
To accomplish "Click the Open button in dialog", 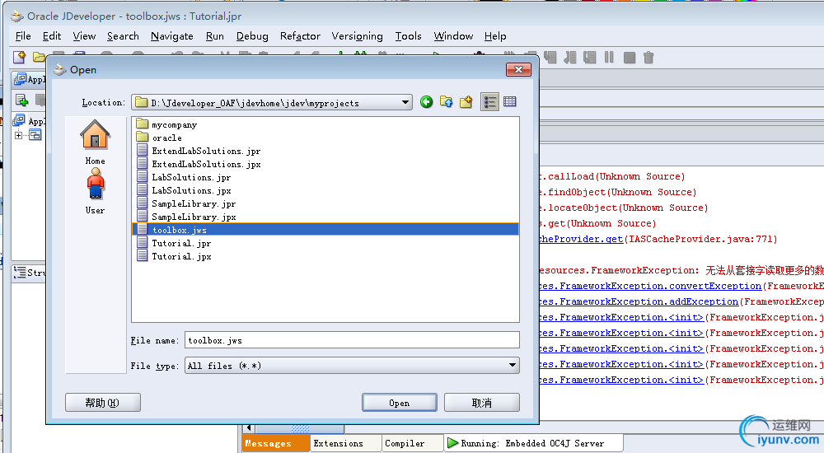I will pyautogui.click(x=400, y=403).
